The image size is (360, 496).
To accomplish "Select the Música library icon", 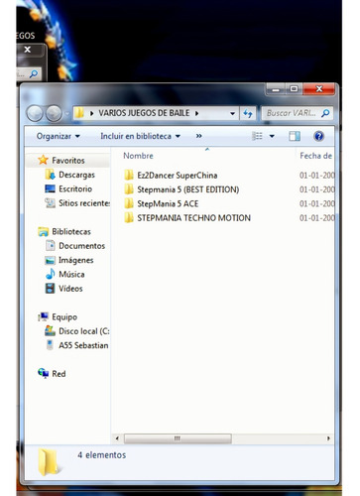I will [51, 274].
